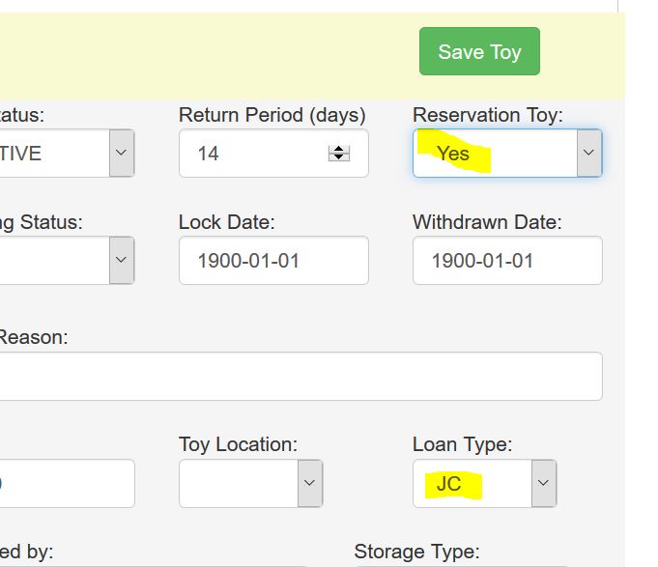Open the Status dropdown ending in TIVE
658x567 pixels.
click(x=66, y=154)
